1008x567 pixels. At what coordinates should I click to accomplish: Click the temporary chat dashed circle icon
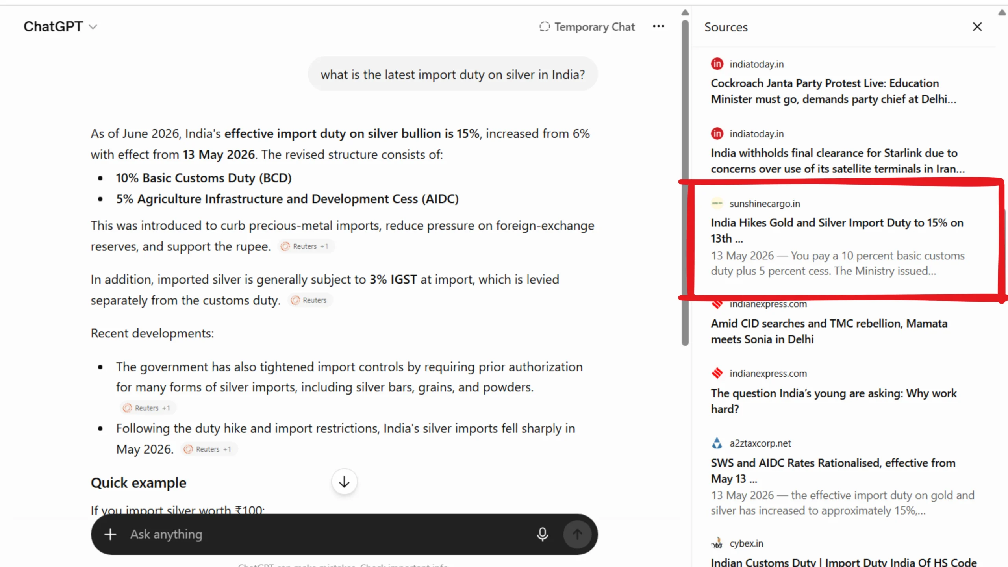[x=544, y=26]
